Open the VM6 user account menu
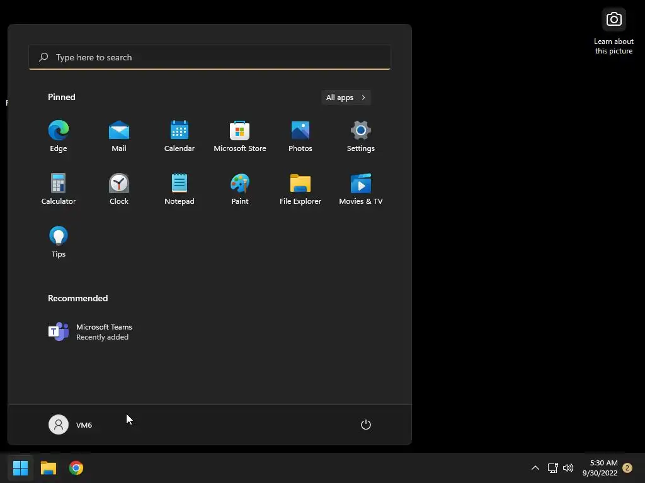This screenshot has width=645, height=483. pos(71,425)
